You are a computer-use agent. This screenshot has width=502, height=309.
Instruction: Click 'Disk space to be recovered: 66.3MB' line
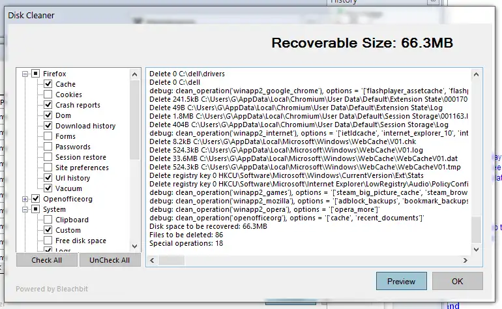click(x=208, y=226)
